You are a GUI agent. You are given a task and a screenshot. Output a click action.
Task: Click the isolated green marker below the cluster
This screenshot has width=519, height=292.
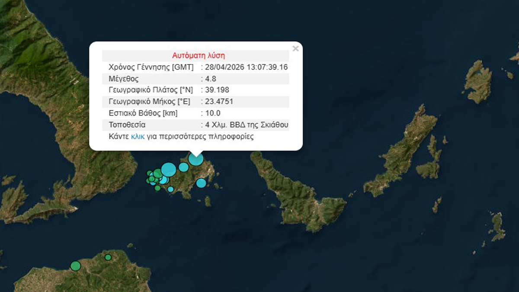point(157,188)
